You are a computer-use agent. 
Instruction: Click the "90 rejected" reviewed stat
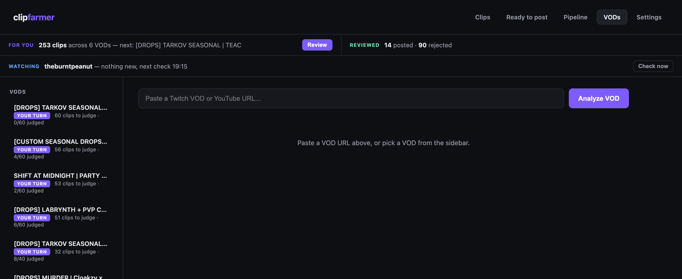(x=435, y=45)
